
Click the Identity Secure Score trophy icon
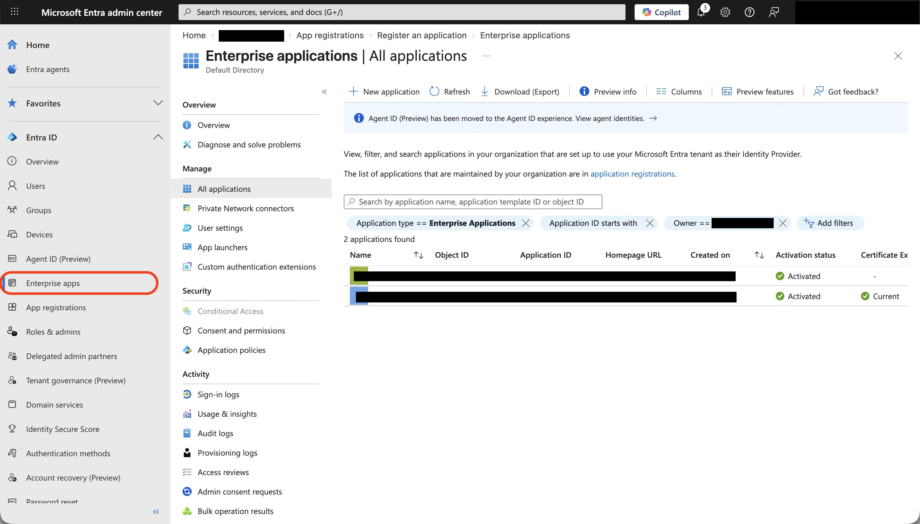12,429
